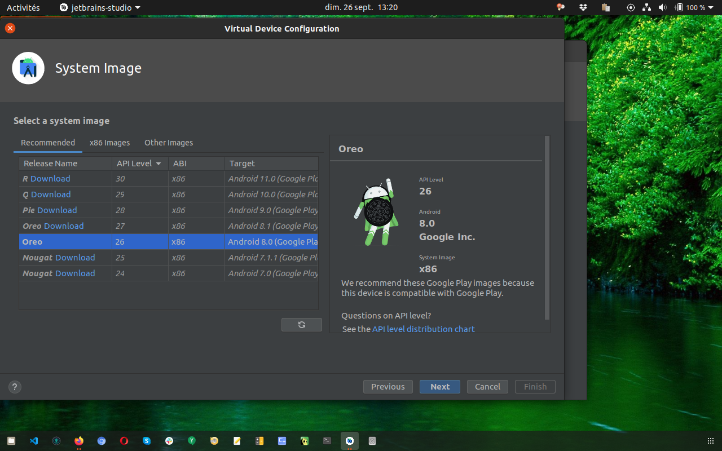Click the refresh system images icon button
Viewport: 722px width, 451px height.
point(302,325)
